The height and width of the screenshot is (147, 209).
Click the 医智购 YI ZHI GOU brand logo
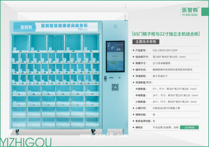point(191,11)
